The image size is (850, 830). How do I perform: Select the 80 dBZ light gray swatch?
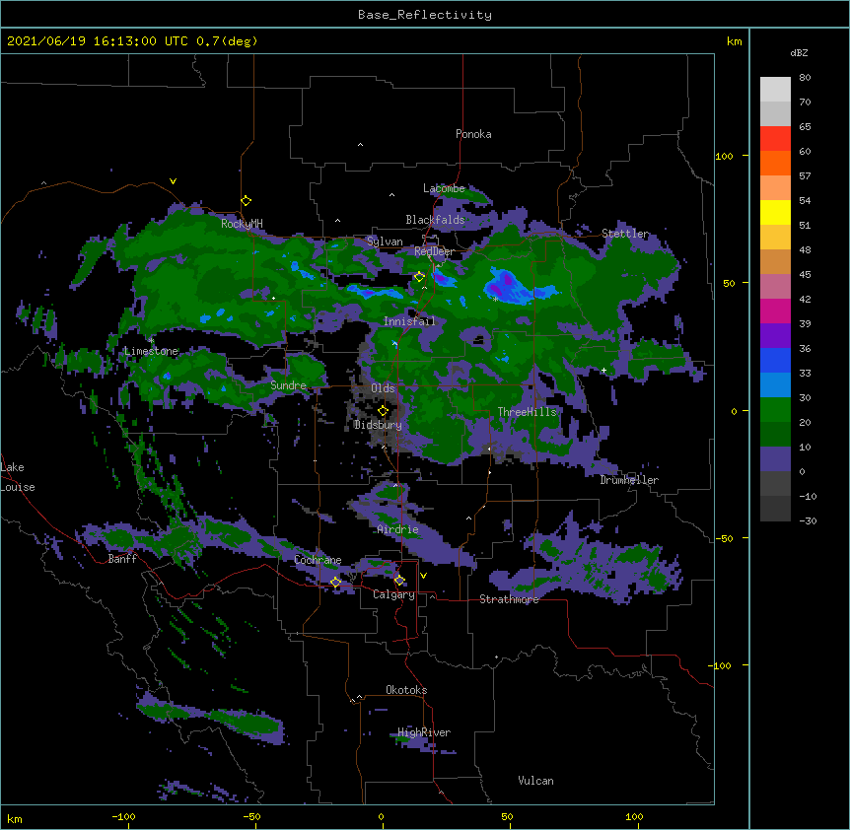tap(775, 90)
